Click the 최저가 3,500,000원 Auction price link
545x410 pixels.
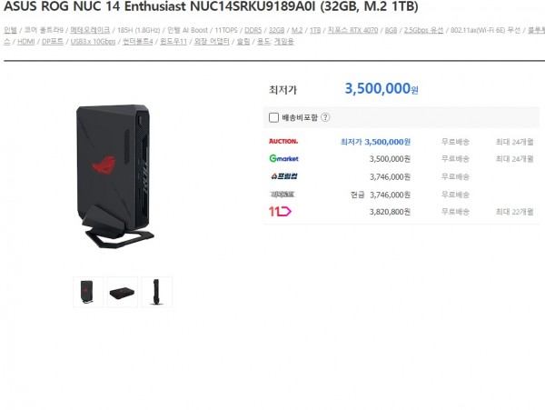375,142
